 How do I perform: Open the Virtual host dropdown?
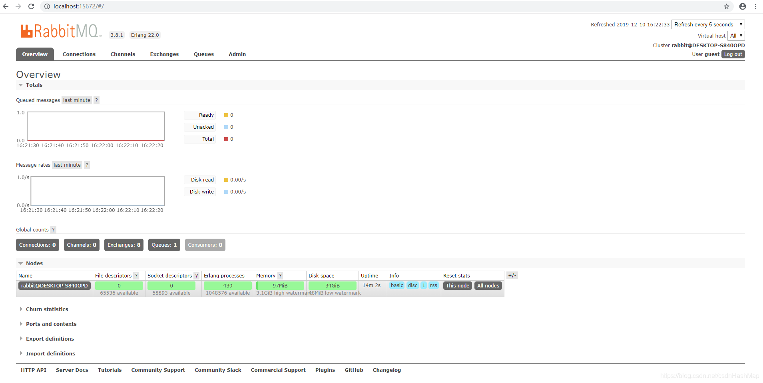[x=736, y=36]
